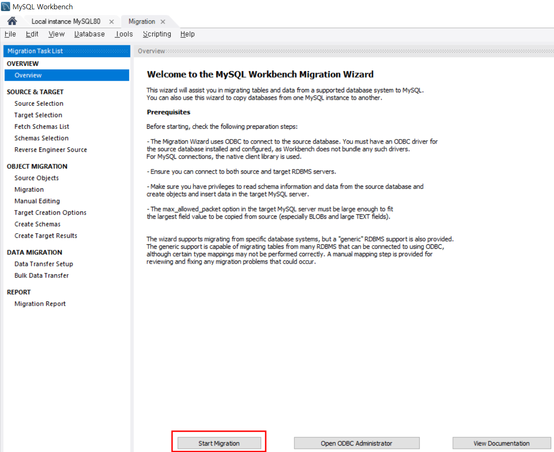
Task: Open the Help menu
Action: point(187,34)
